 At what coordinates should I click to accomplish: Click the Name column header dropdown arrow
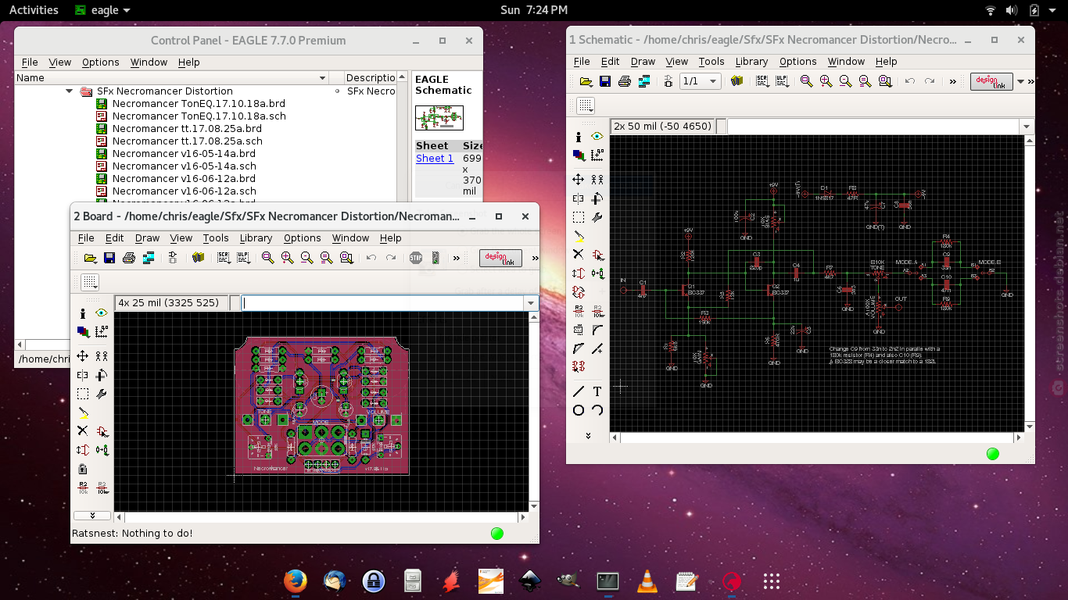(322, 78)
